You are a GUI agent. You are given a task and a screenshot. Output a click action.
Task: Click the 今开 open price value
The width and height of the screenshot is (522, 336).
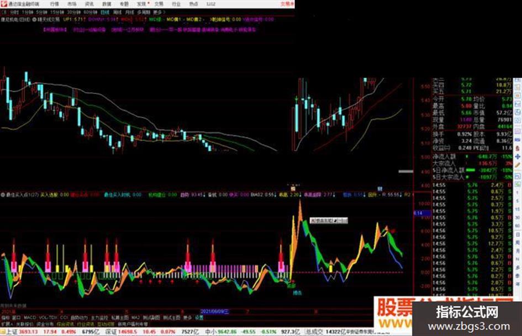point(466,99)
